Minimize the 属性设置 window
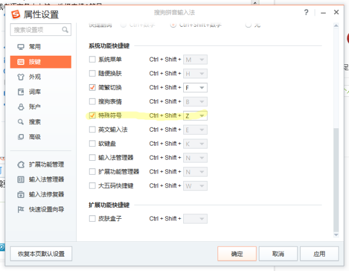Screen dimensions: 349x271 coord(323,13)
